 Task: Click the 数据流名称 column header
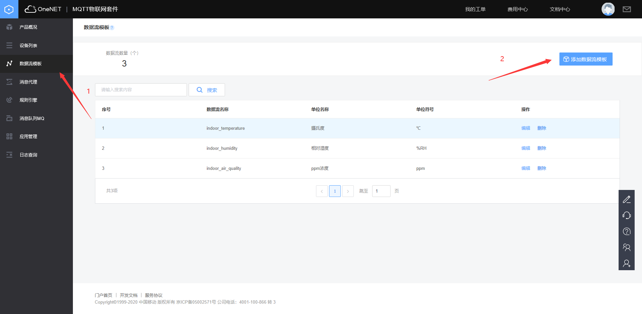pos(218,109)
